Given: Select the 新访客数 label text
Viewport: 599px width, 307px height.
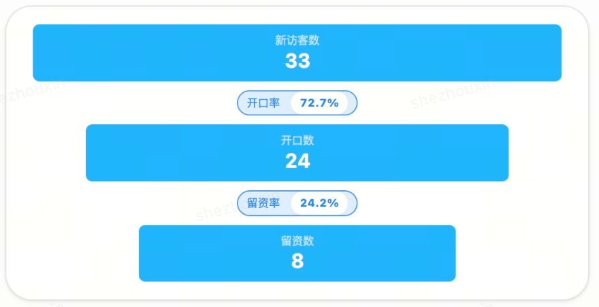Looking at the screenshot, I should coord(297,40).
